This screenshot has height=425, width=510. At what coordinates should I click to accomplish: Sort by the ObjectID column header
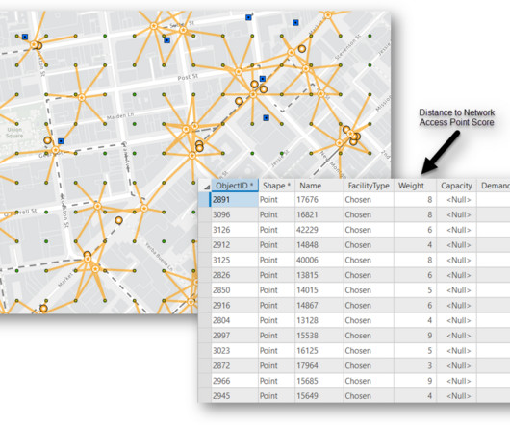click(235, 186)
